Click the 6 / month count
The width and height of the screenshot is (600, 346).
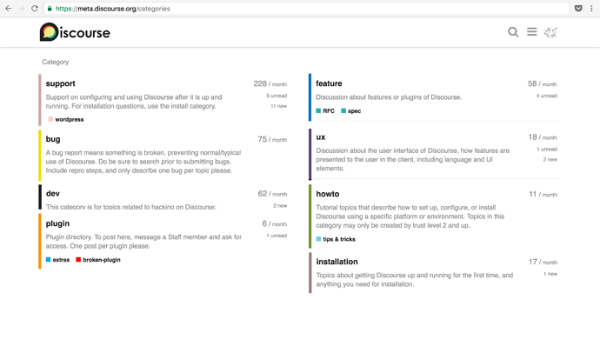(275, 223)
